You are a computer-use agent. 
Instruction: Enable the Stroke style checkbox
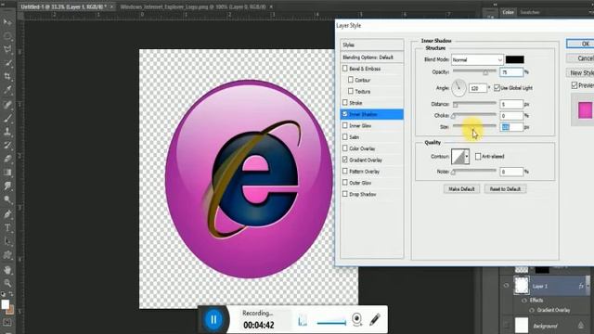coord(344,103)
